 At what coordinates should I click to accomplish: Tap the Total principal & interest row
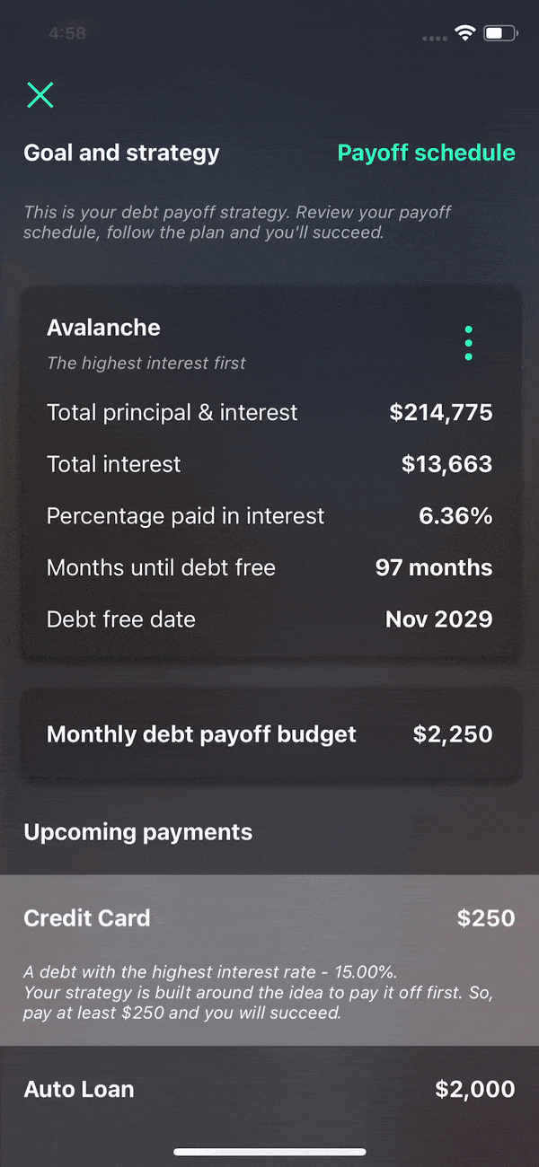pos(269,413)
